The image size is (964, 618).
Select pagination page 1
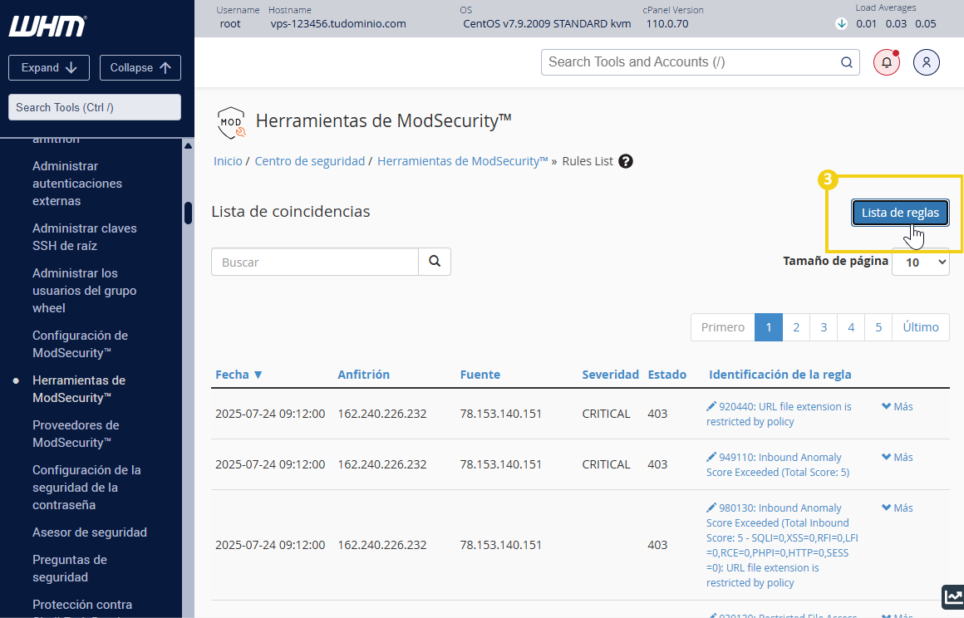(x=769, y=326)
